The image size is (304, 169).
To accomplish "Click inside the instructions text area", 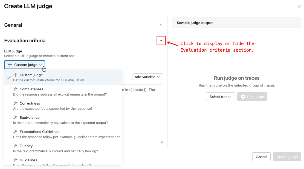I will tap(142, 115).
